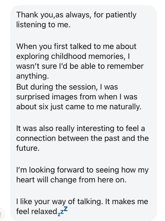
Task: Click the text "feel relaxed"
Action: 36,211
